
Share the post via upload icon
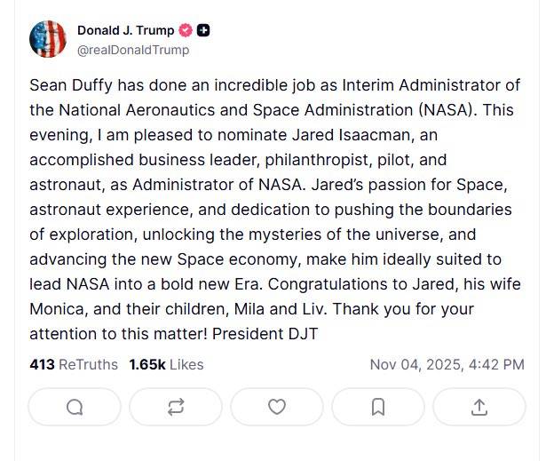click(479, 407)
